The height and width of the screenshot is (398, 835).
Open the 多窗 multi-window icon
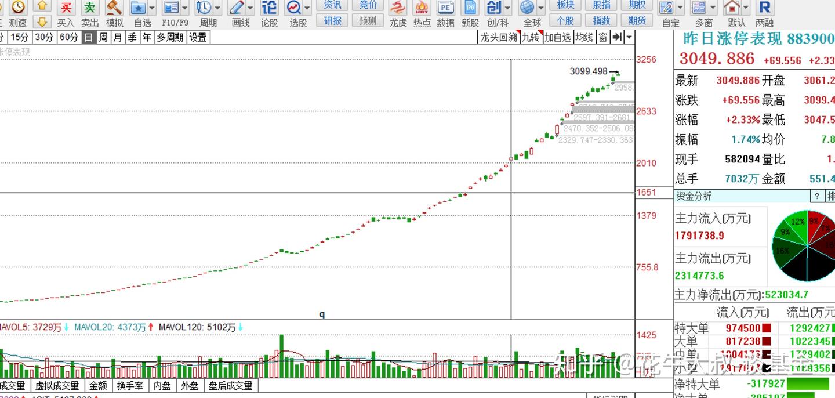pos(699,8)
